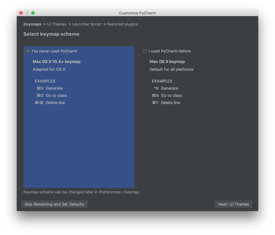Click ^N Generate example in right panel

pyautogui.click(x=166, y=88)
